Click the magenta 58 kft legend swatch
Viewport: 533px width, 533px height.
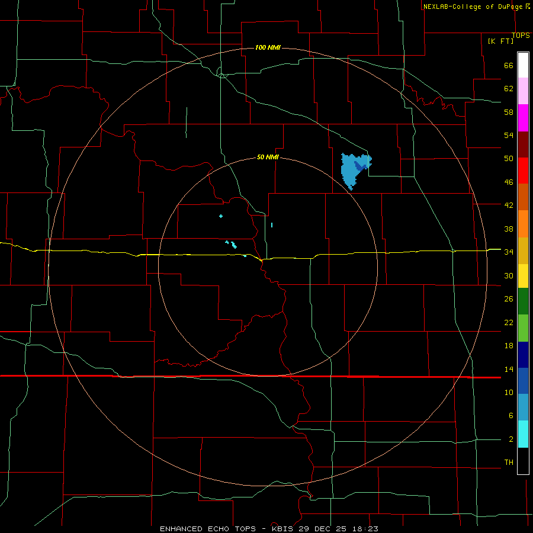pyautogui.click(x=523, y=118)
